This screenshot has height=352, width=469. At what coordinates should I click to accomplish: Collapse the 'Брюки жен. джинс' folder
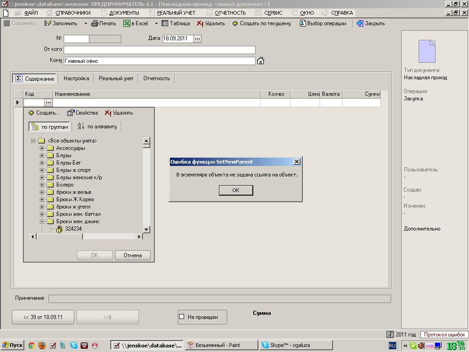tap(42, 221)
